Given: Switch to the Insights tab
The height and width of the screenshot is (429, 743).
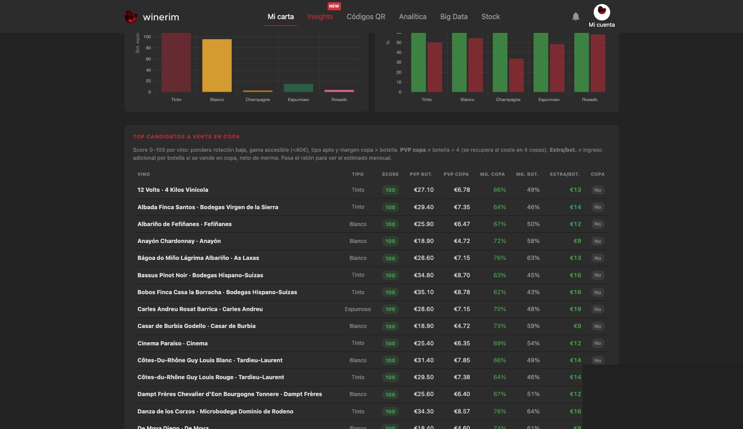Looking at the screenshot, I should 320,16.
